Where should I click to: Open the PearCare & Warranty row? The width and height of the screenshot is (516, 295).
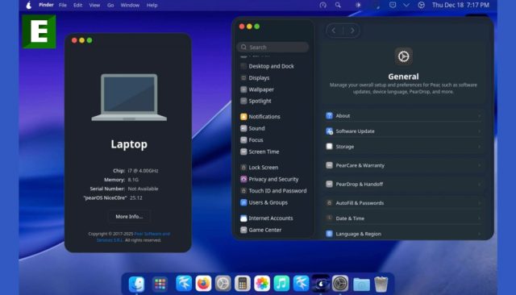tap(403, 165)
